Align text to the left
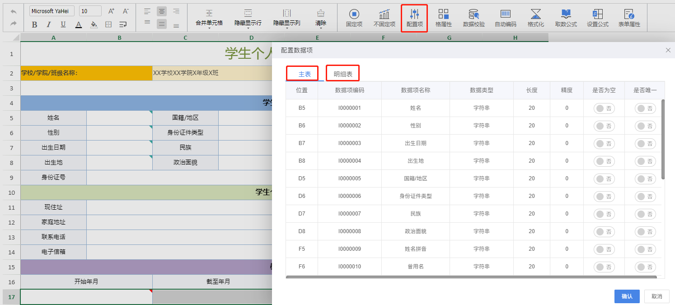Screen dimensions: 675x305 pyautogui.click(x=147, y=11)
